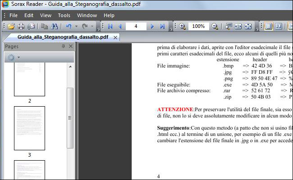
Task: Close the Guida_alla_Steganografia_dassalto.pdf tab
Action: 115,37
